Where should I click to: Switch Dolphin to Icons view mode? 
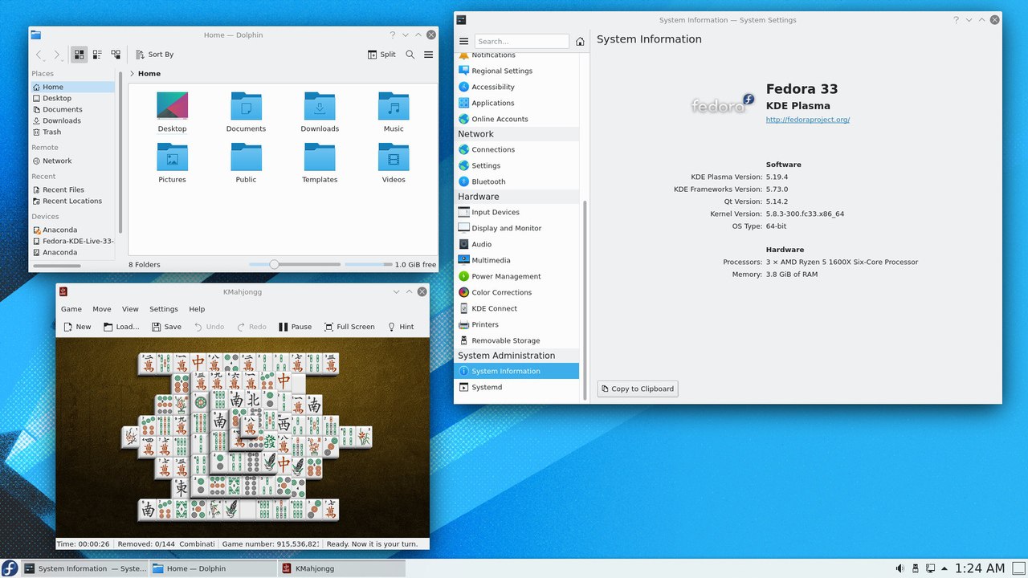[79, 55]
